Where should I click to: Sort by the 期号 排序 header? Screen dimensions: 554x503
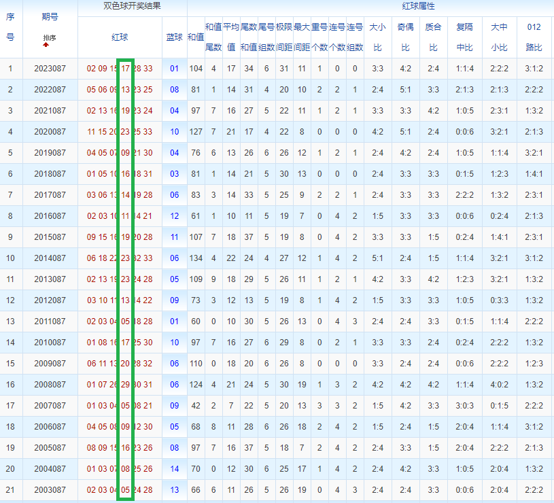[x=50, y=37]
